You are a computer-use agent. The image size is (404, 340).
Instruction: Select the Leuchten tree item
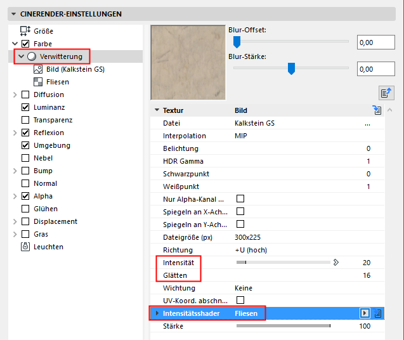[48, 247]
